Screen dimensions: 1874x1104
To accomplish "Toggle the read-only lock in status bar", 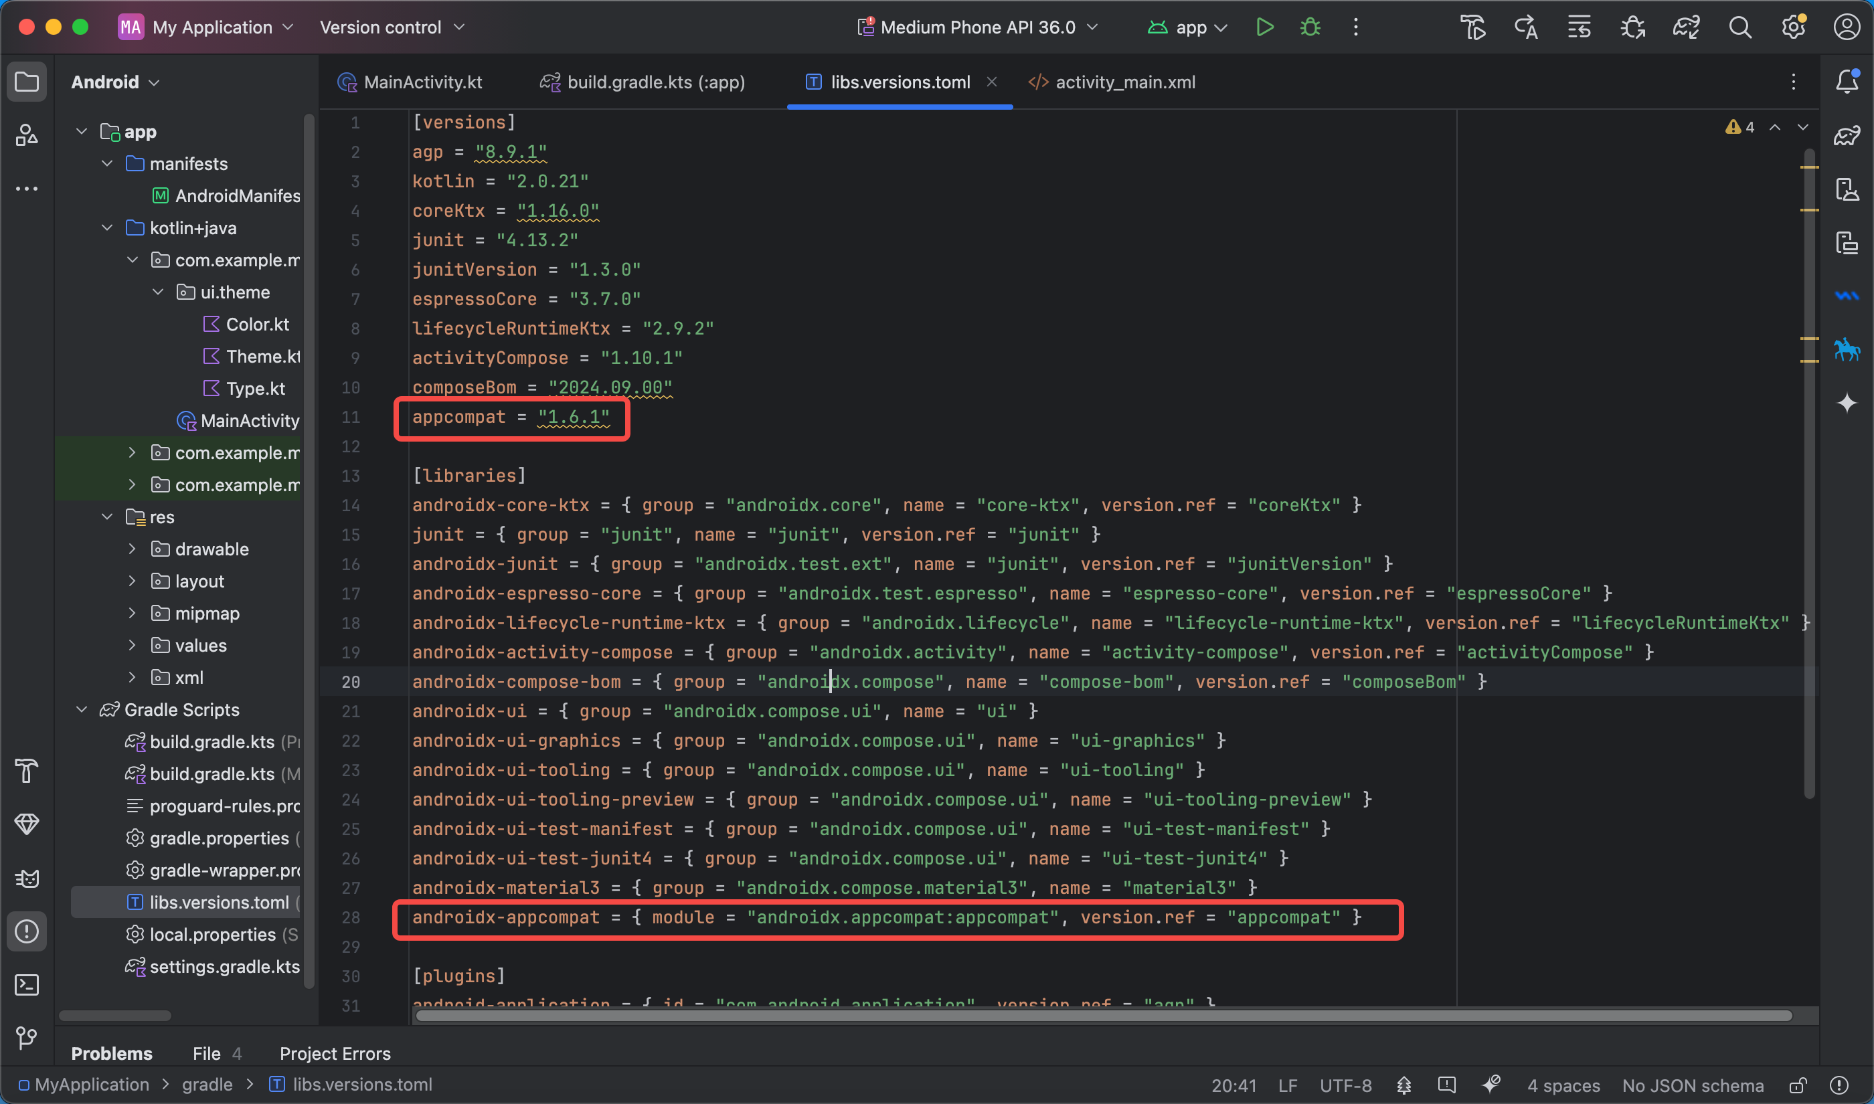I will (x=1798, y=1085).
